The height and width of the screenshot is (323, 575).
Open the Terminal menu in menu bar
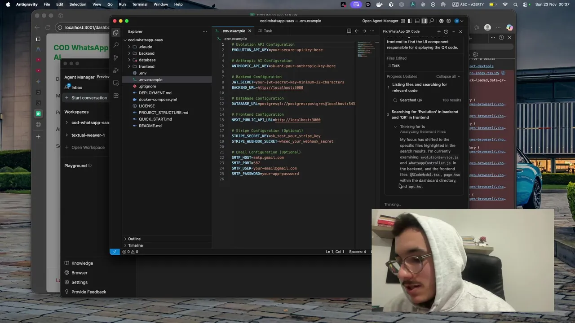coord(140,4)
